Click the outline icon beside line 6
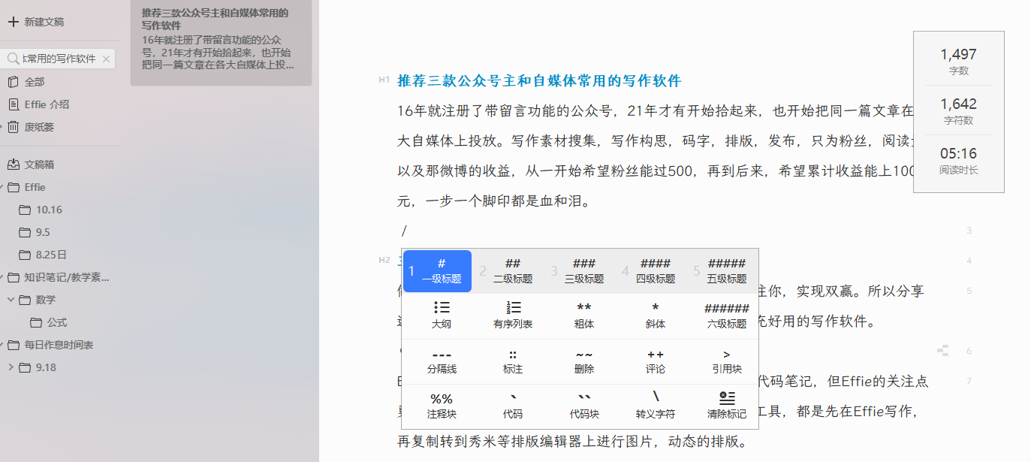Image resolution: width=1031 pixels, height=462 pixels. tap(943, 350)
